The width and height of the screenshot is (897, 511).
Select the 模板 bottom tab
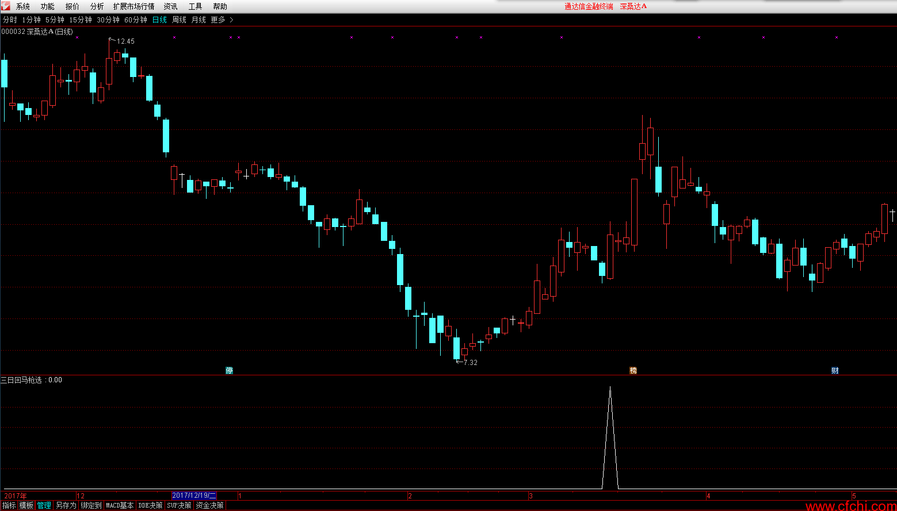(x=26, y=505)
